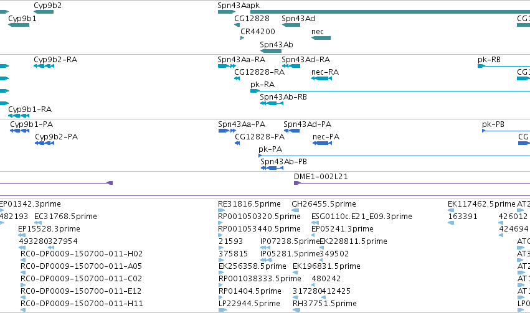The width and height of the screenshot is (530, 313).
Task: Select the pk-RA transcript label
Action: (x=263, y=85)
